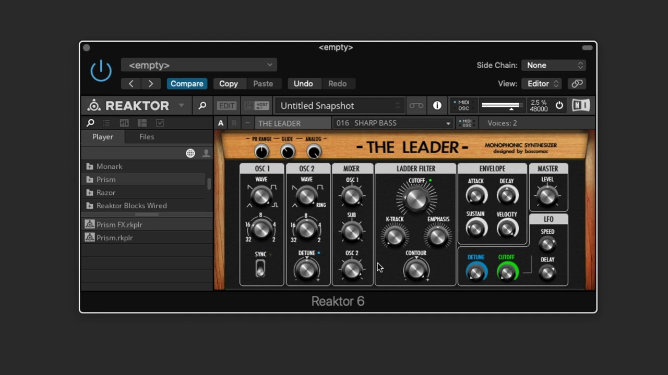The height and width of the screenshot is (375, 668).
Task: Click the minus collapse button beside THE LEADER
Action: tap(247, 123)
